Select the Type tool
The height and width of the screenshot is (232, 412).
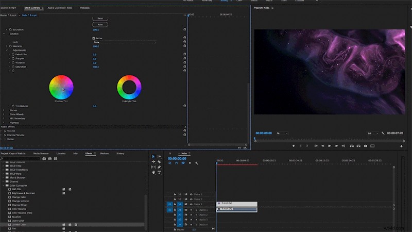coord(159,172)
